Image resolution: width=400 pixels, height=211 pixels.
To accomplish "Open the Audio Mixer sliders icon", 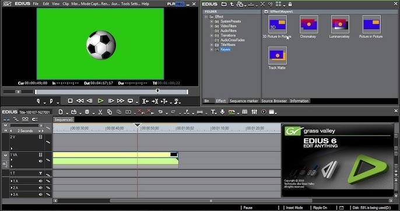I will click(x=254, y=112).
